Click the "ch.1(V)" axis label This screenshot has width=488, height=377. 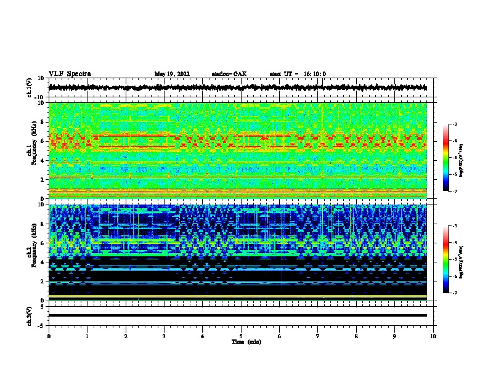pyautogui.click(x=30, y=87)
